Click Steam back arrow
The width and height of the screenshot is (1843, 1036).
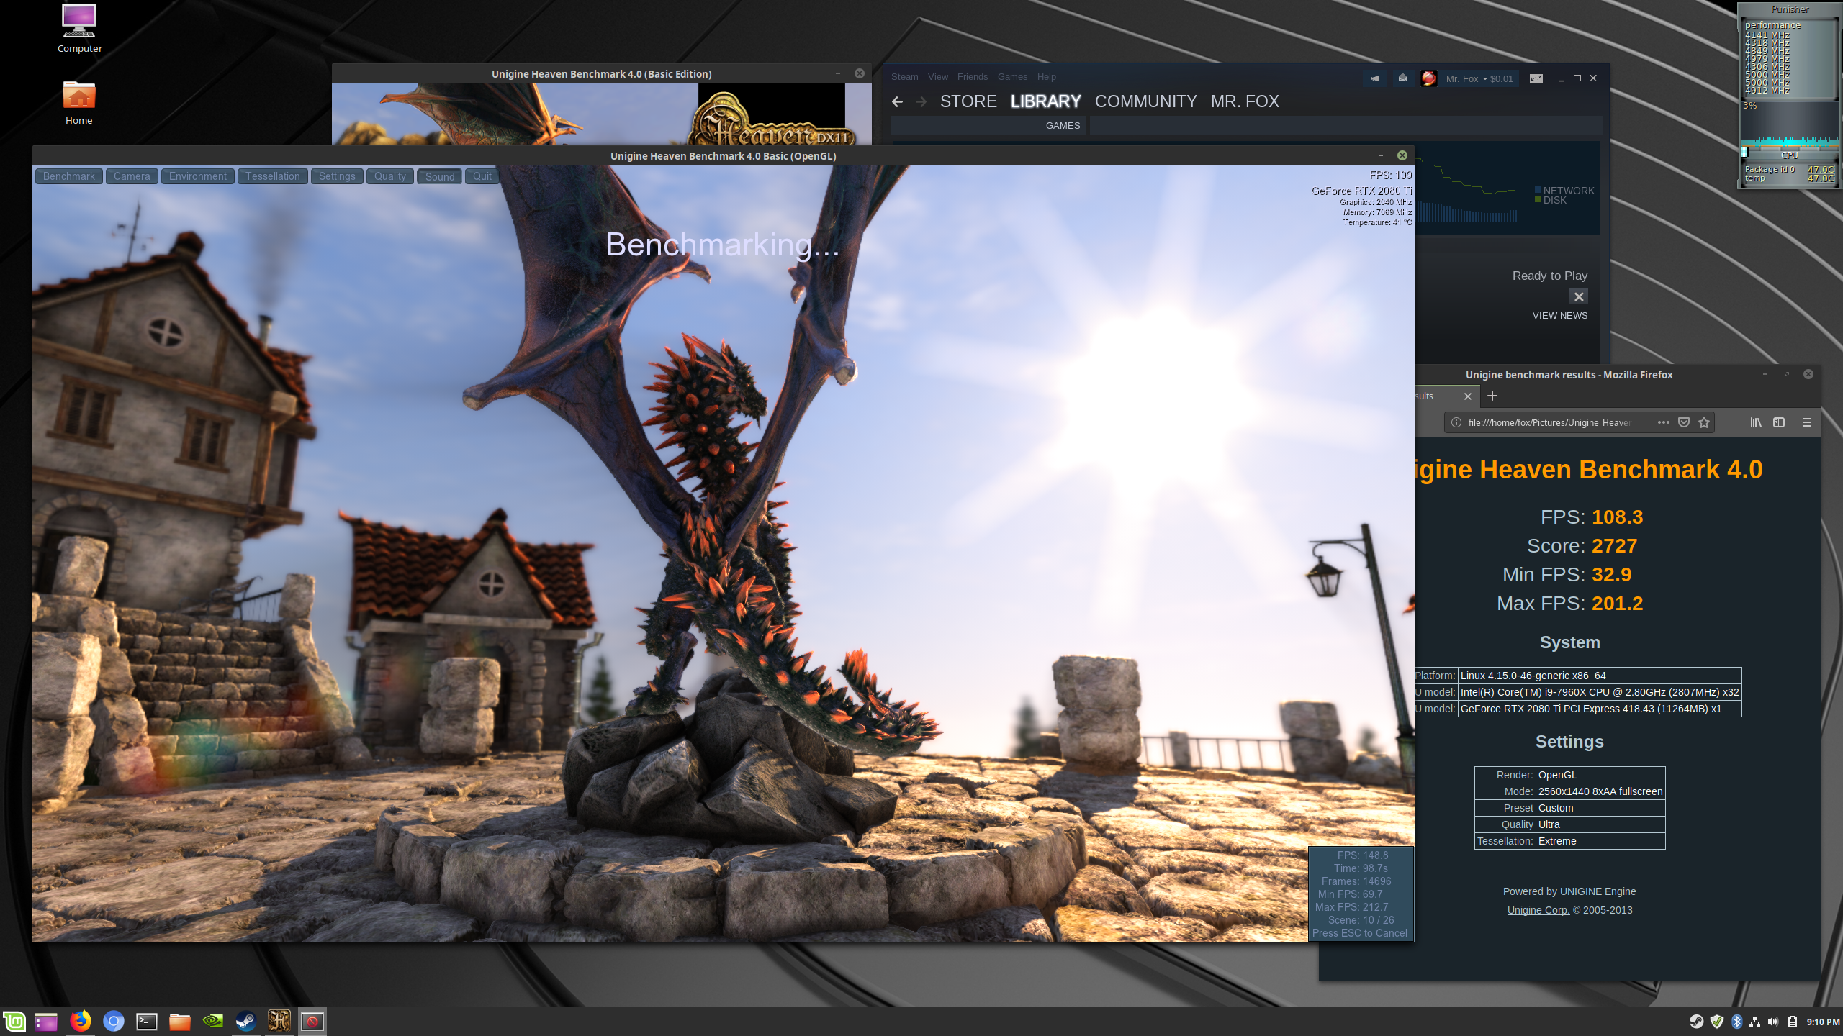coord(897,101)
